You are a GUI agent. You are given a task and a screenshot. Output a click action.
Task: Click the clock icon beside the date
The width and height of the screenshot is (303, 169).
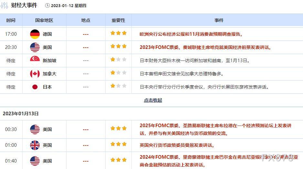click(47, 5)
